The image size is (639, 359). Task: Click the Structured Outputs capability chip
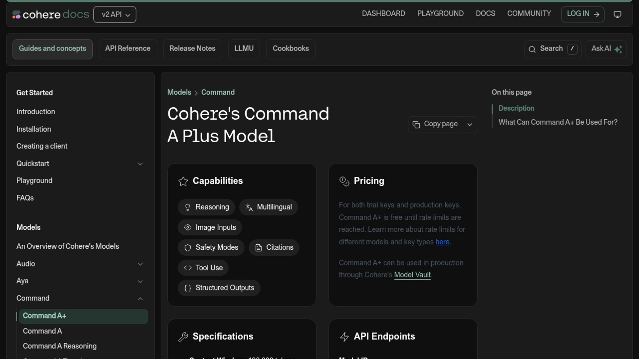pyautogui.click(x=219, y=288)
